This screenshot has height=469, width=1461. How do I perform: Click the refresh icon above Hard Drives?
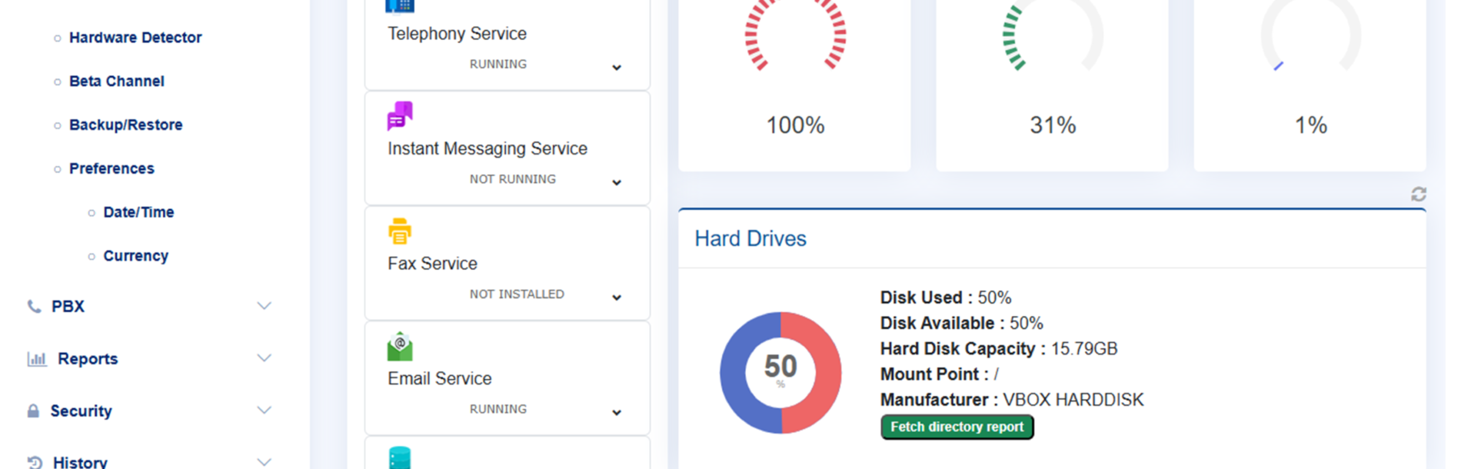coord(1419,195)
